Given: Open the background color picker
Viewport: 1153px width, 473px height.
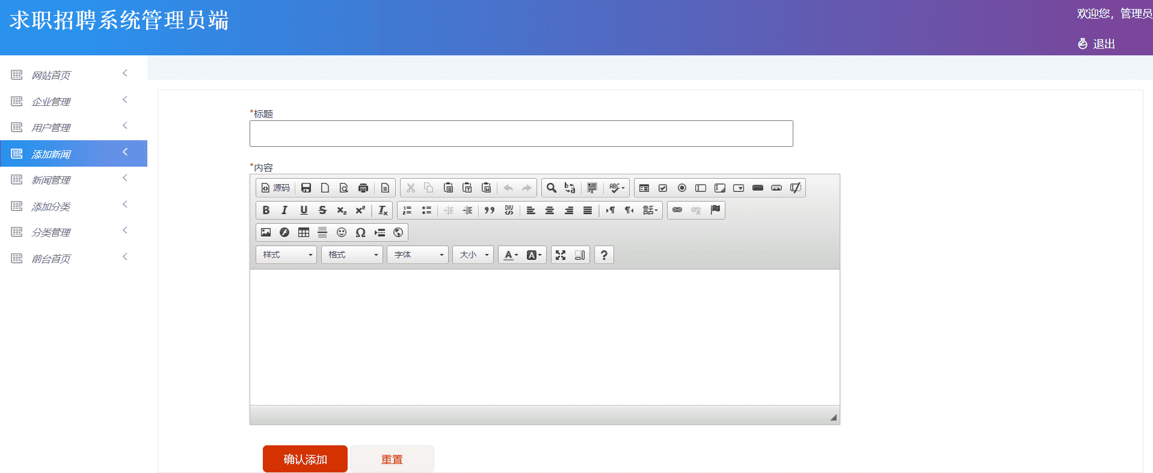Looking at the screenshot, I should [534, 255].
